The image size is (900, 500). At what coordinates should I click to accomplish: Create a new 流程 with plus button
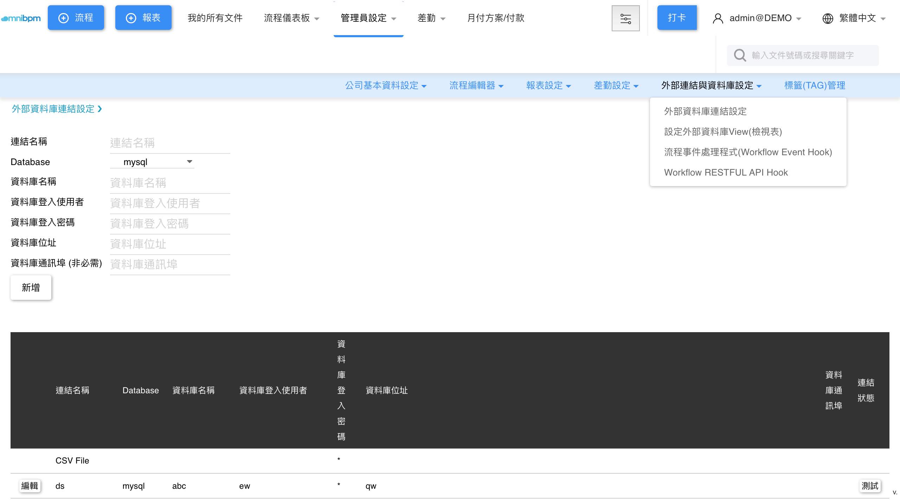click(76, 18)
